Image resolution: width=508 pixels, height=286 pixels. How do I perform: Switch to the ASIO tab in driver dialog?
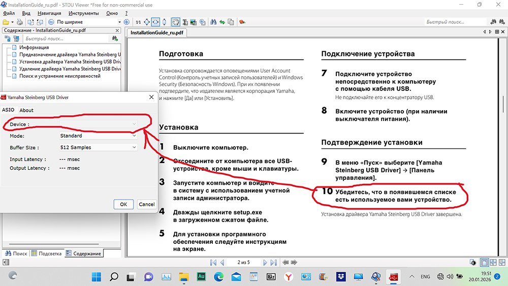point(8,110)
